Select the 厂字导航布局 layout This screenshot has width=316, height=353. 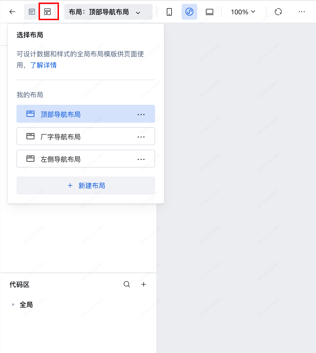click(86, 136)
